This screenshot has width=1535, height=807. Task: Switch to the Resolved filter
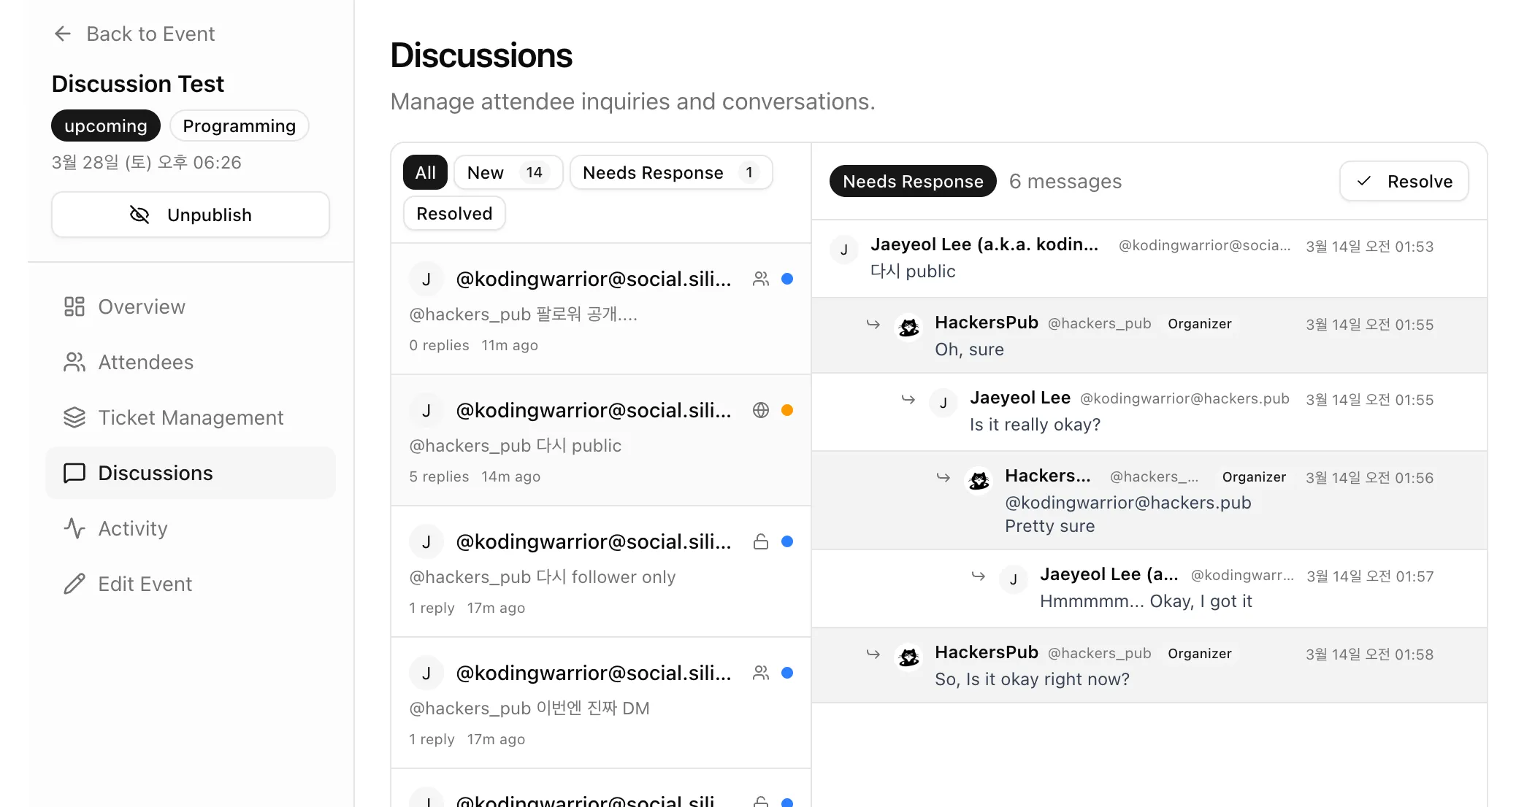tap(454, 213)
